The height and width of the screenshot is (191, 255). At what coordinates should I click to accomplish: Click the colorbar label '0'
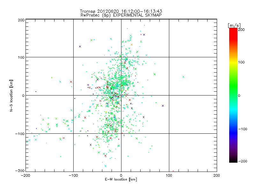[239, 95]
